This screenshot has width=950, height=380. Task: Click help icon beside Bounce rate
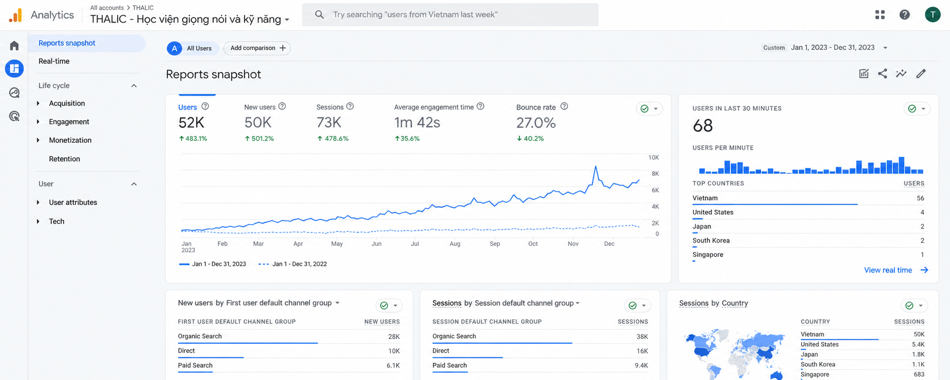pyautogui.click(x=564, y=106)
